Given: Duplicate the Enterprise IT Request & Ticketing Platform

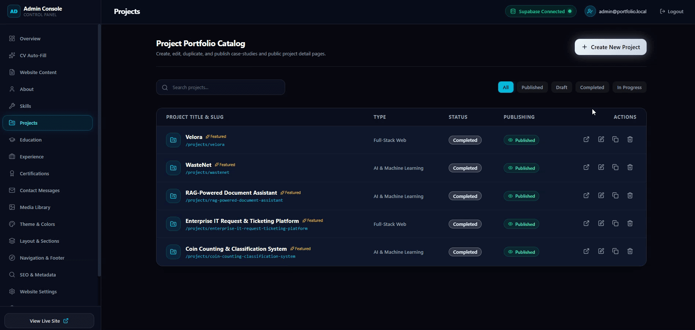Looking at the screenshot, I should click(x=615, y=223).
